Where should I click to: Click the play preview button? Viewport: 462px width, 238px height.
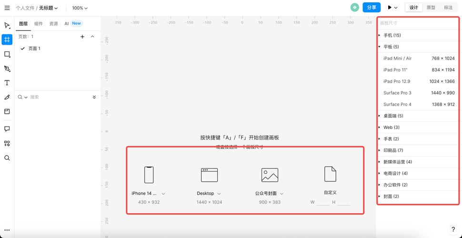pyautogui.click(x=390, y=8)
